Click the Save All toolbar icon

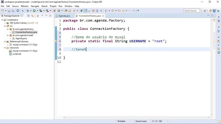point(13,11)
